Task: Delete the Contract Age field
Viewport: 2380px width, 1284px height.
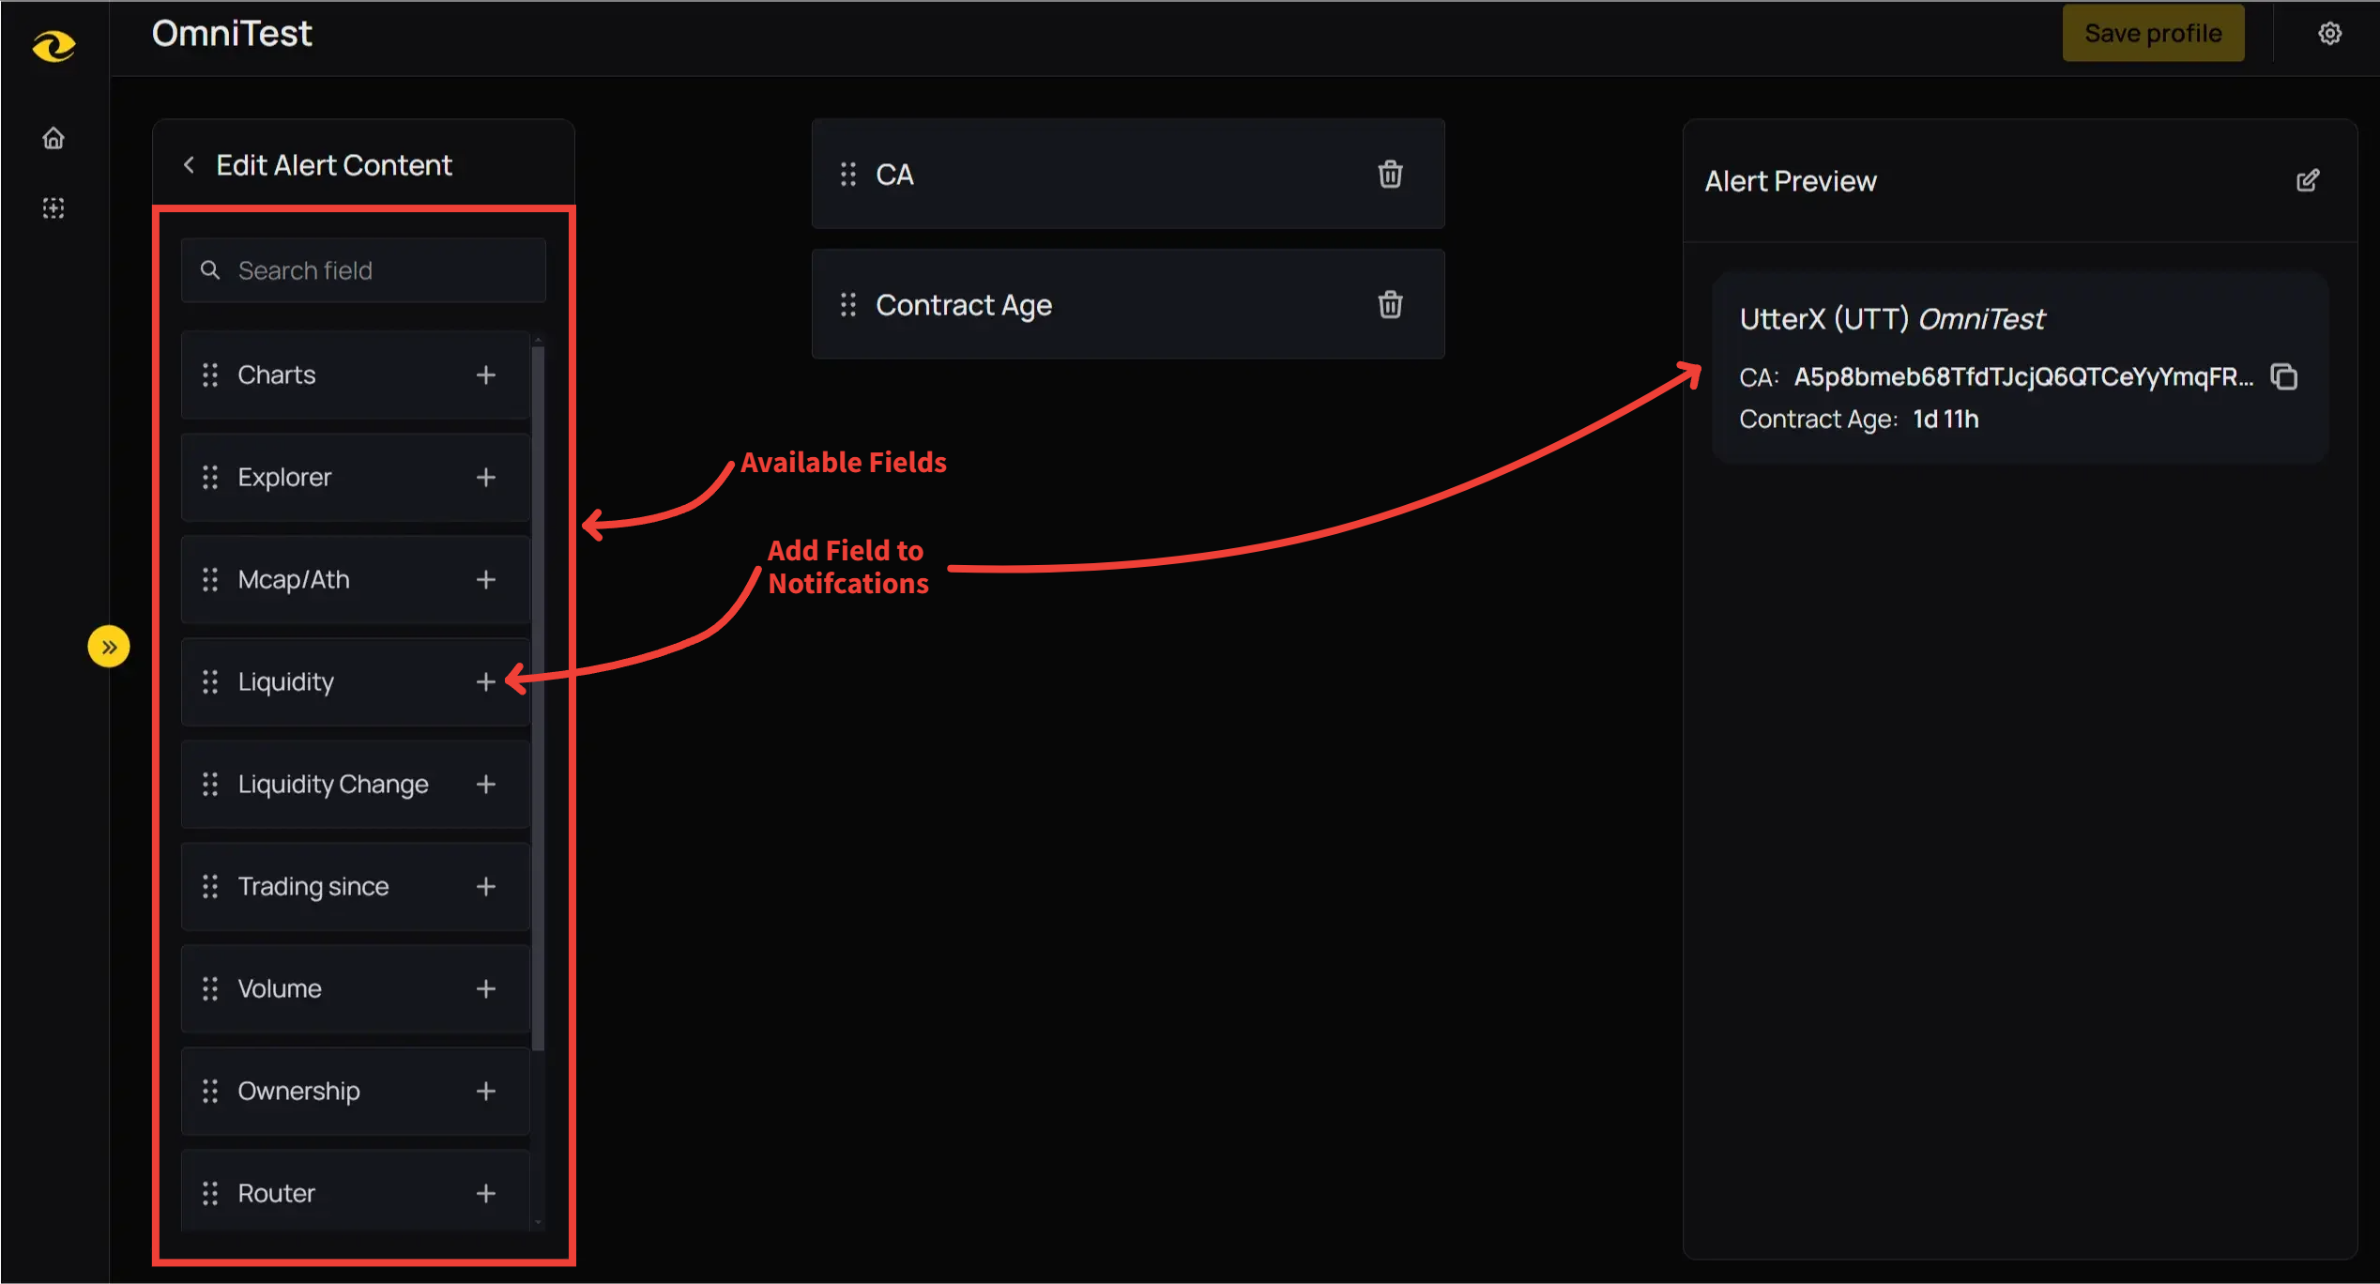Action: tap(1390, 304)
